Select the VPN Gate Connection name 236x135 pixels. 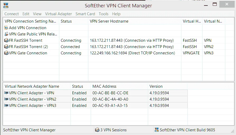point(28,53)
